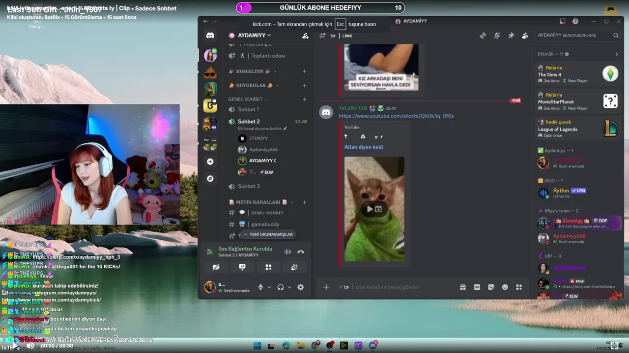Add a channel to HOSGELDIN category
This screenshot has width=629, height=353.
[x=304, y=72]
